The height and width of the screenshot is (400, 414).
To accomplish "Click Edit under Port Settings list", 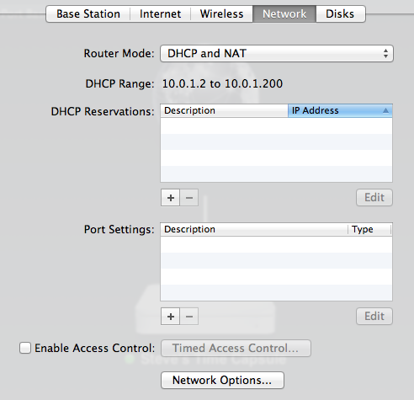I will (x=374, y=317).
